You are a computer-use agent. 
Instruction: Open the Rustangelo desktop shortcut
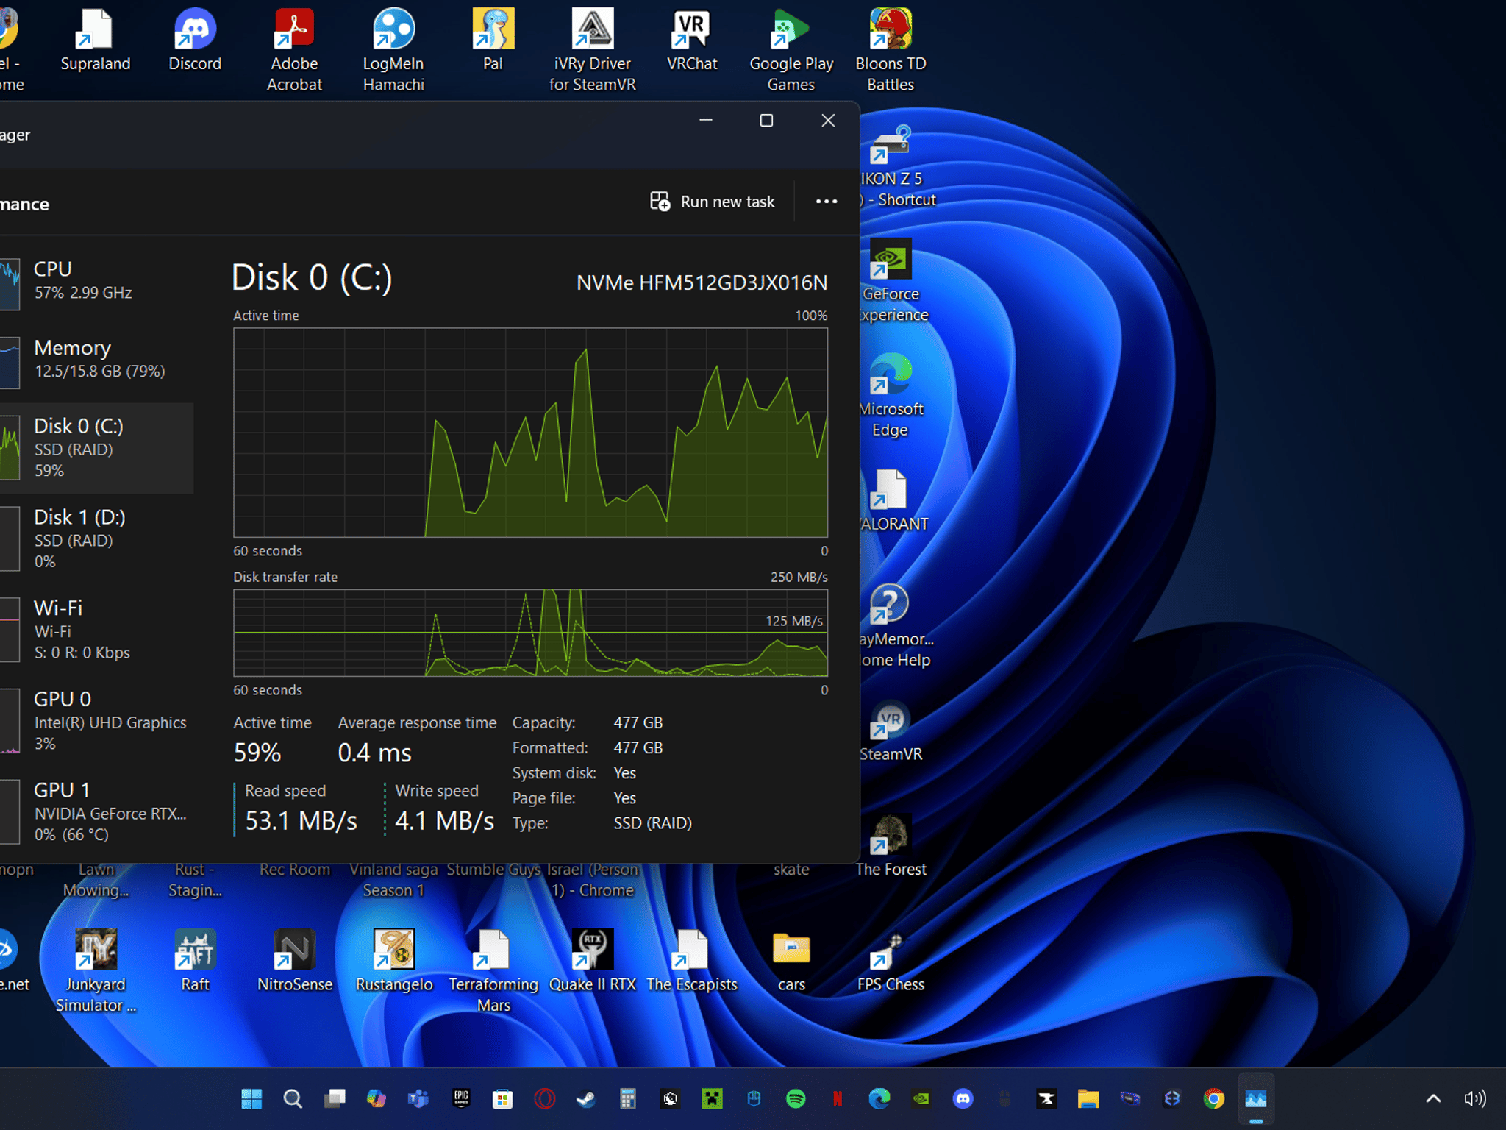pyautogui.click(x=393, y=961)
